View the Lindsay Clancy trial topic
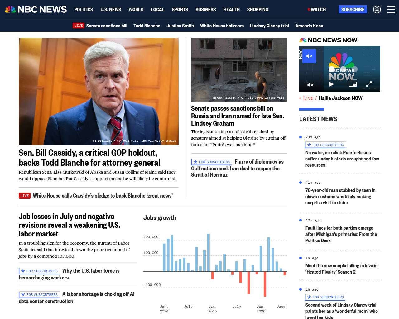 click(x=269, y=26)
